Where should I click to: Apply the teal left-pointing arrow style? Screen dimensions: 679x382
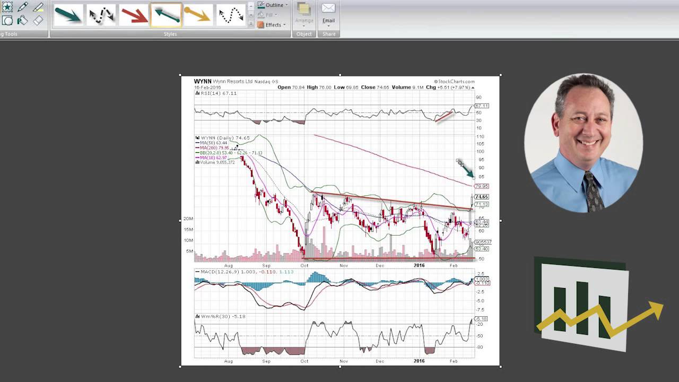(166, 15)
